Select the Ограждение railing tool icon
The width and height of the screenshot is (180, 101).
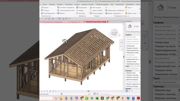[77, 8]
